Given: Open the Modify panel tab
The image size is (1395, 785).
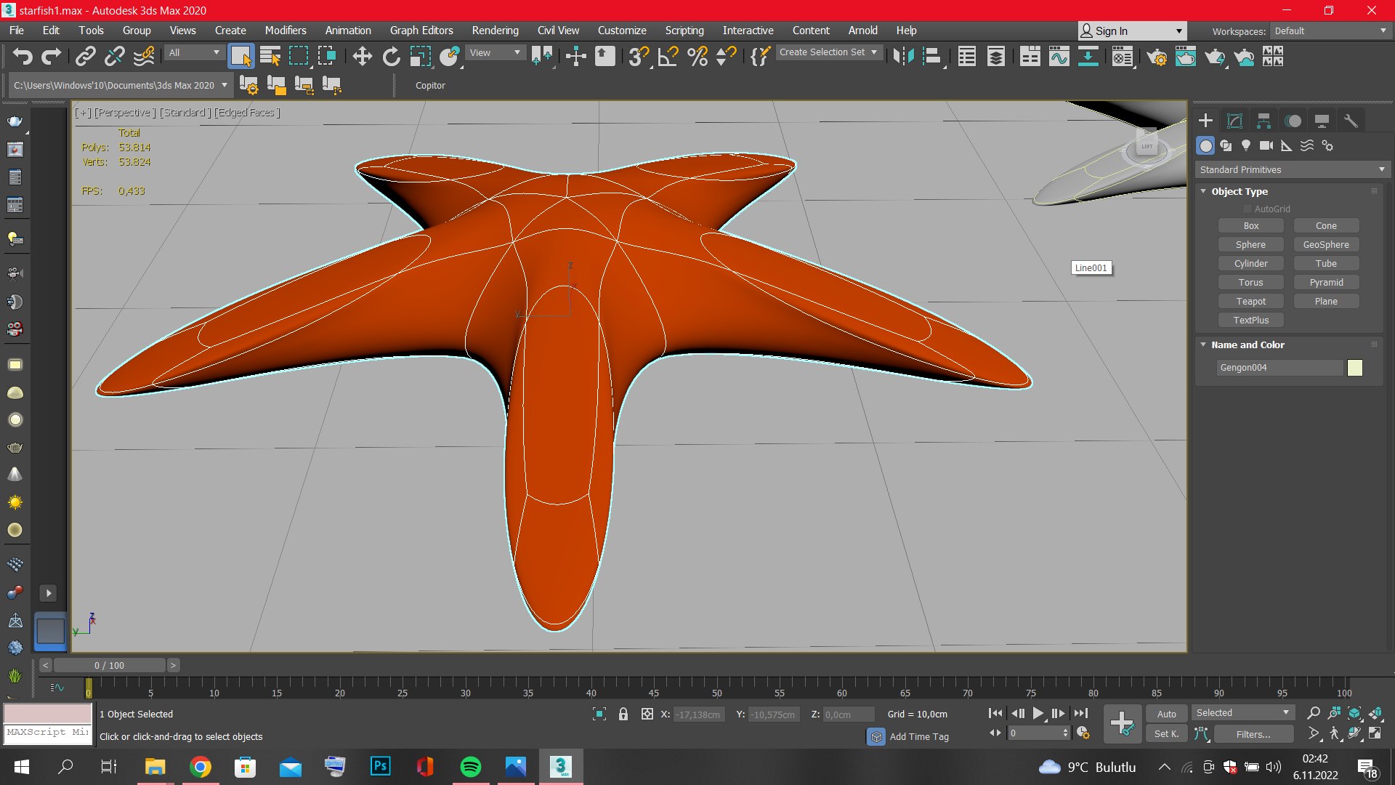Looking at the screenshot, I should [1234, 121].
